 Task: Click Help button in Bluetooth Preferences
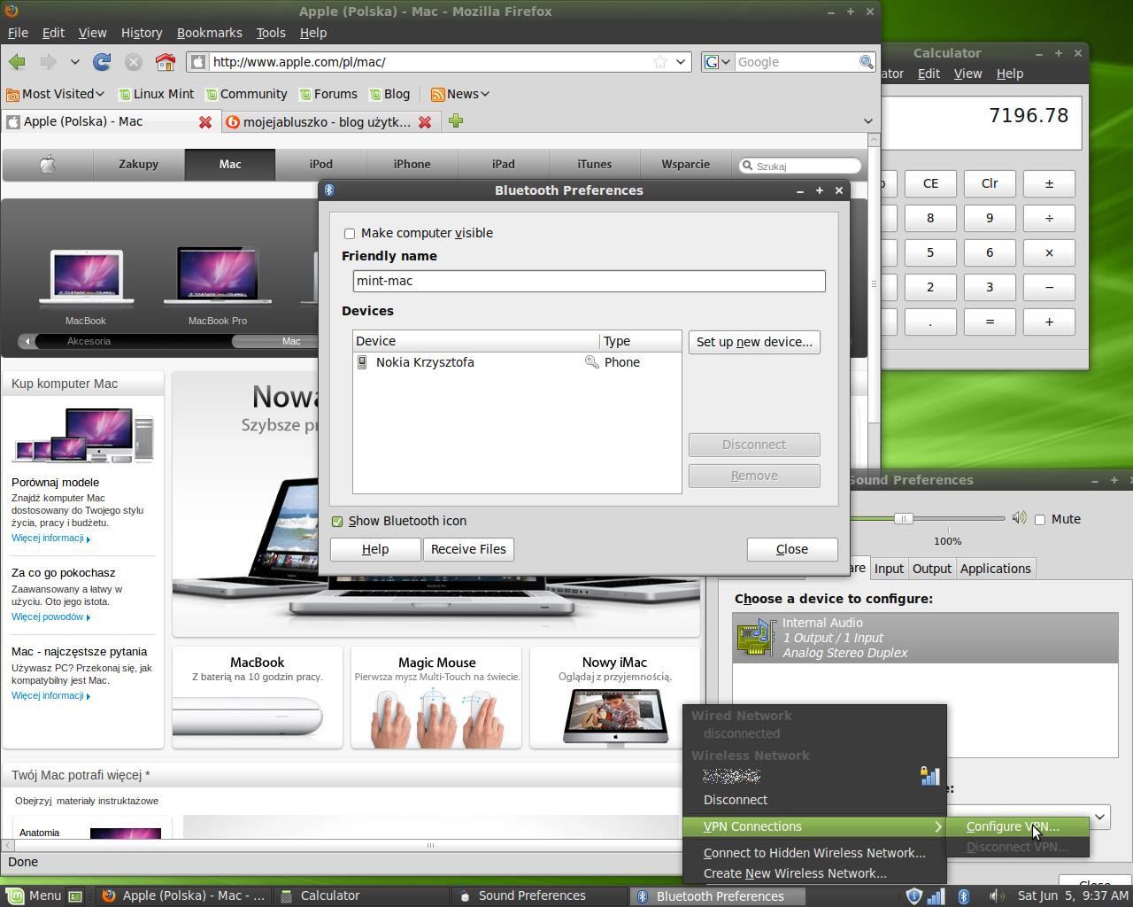(x=375, y=549)
